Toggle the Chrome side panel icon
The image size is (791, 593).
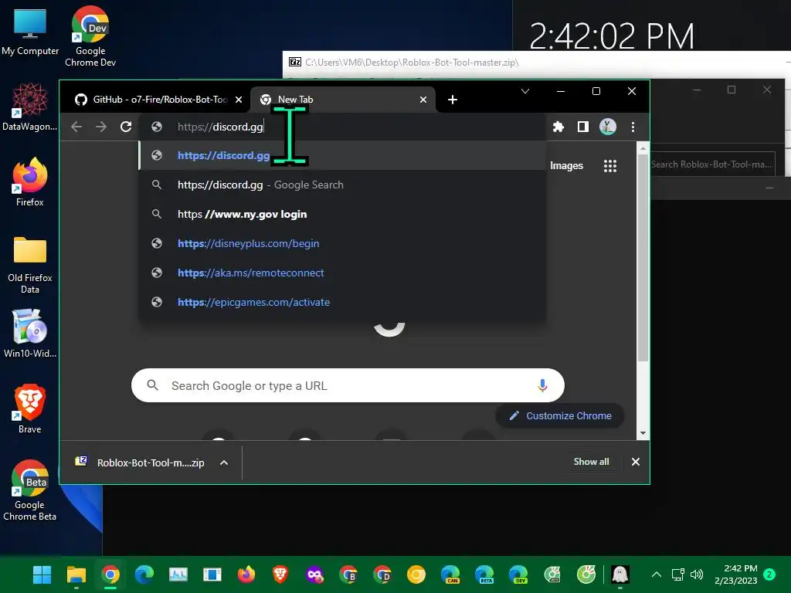(582, 127)
